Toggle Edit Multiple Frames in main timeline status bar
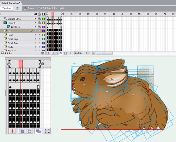Viewport: 176px width, 142px height. [x=61, y=53]
